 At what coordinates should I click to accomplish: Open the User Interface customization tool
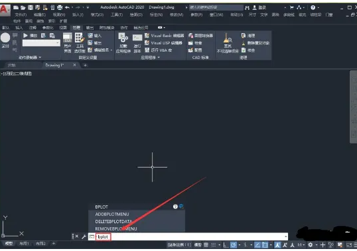tap(68, 42)
